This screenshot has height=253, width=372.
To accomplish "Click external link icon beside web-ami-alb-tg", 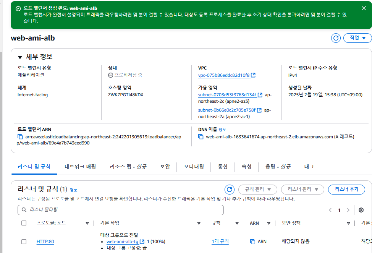I will pos(142,242).
